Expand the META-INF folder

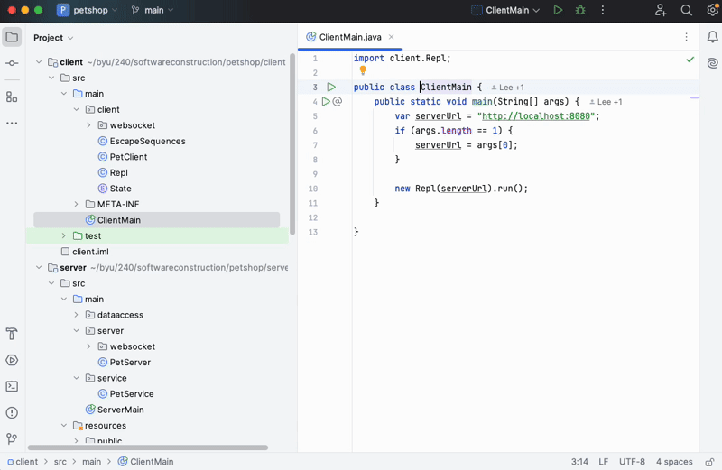point(77,205)
